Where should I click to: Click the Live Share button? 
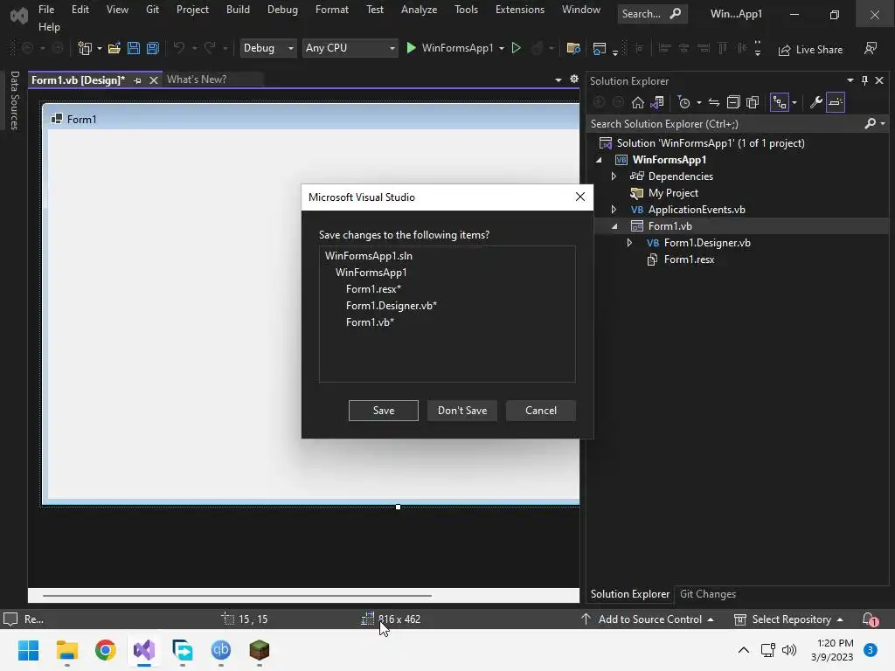810,50
